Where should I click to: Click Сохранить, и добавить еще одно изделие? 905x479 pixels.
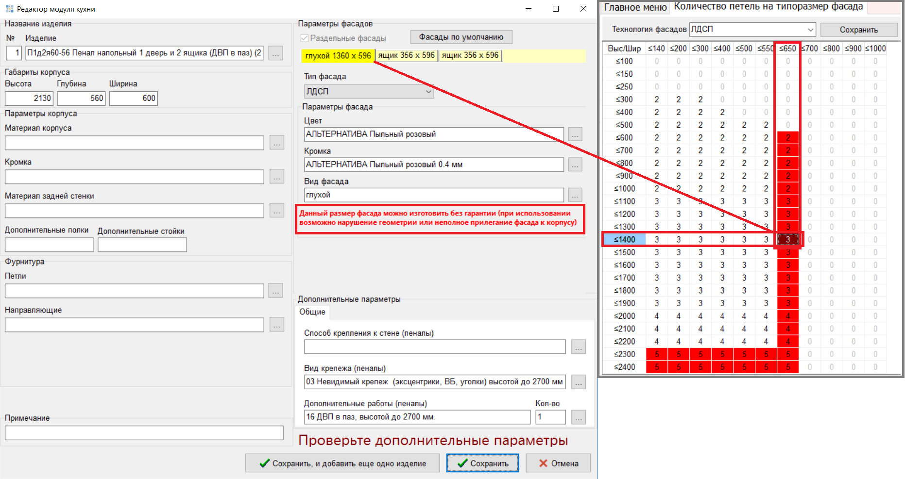pyautogui.click(x=342, y=463)
